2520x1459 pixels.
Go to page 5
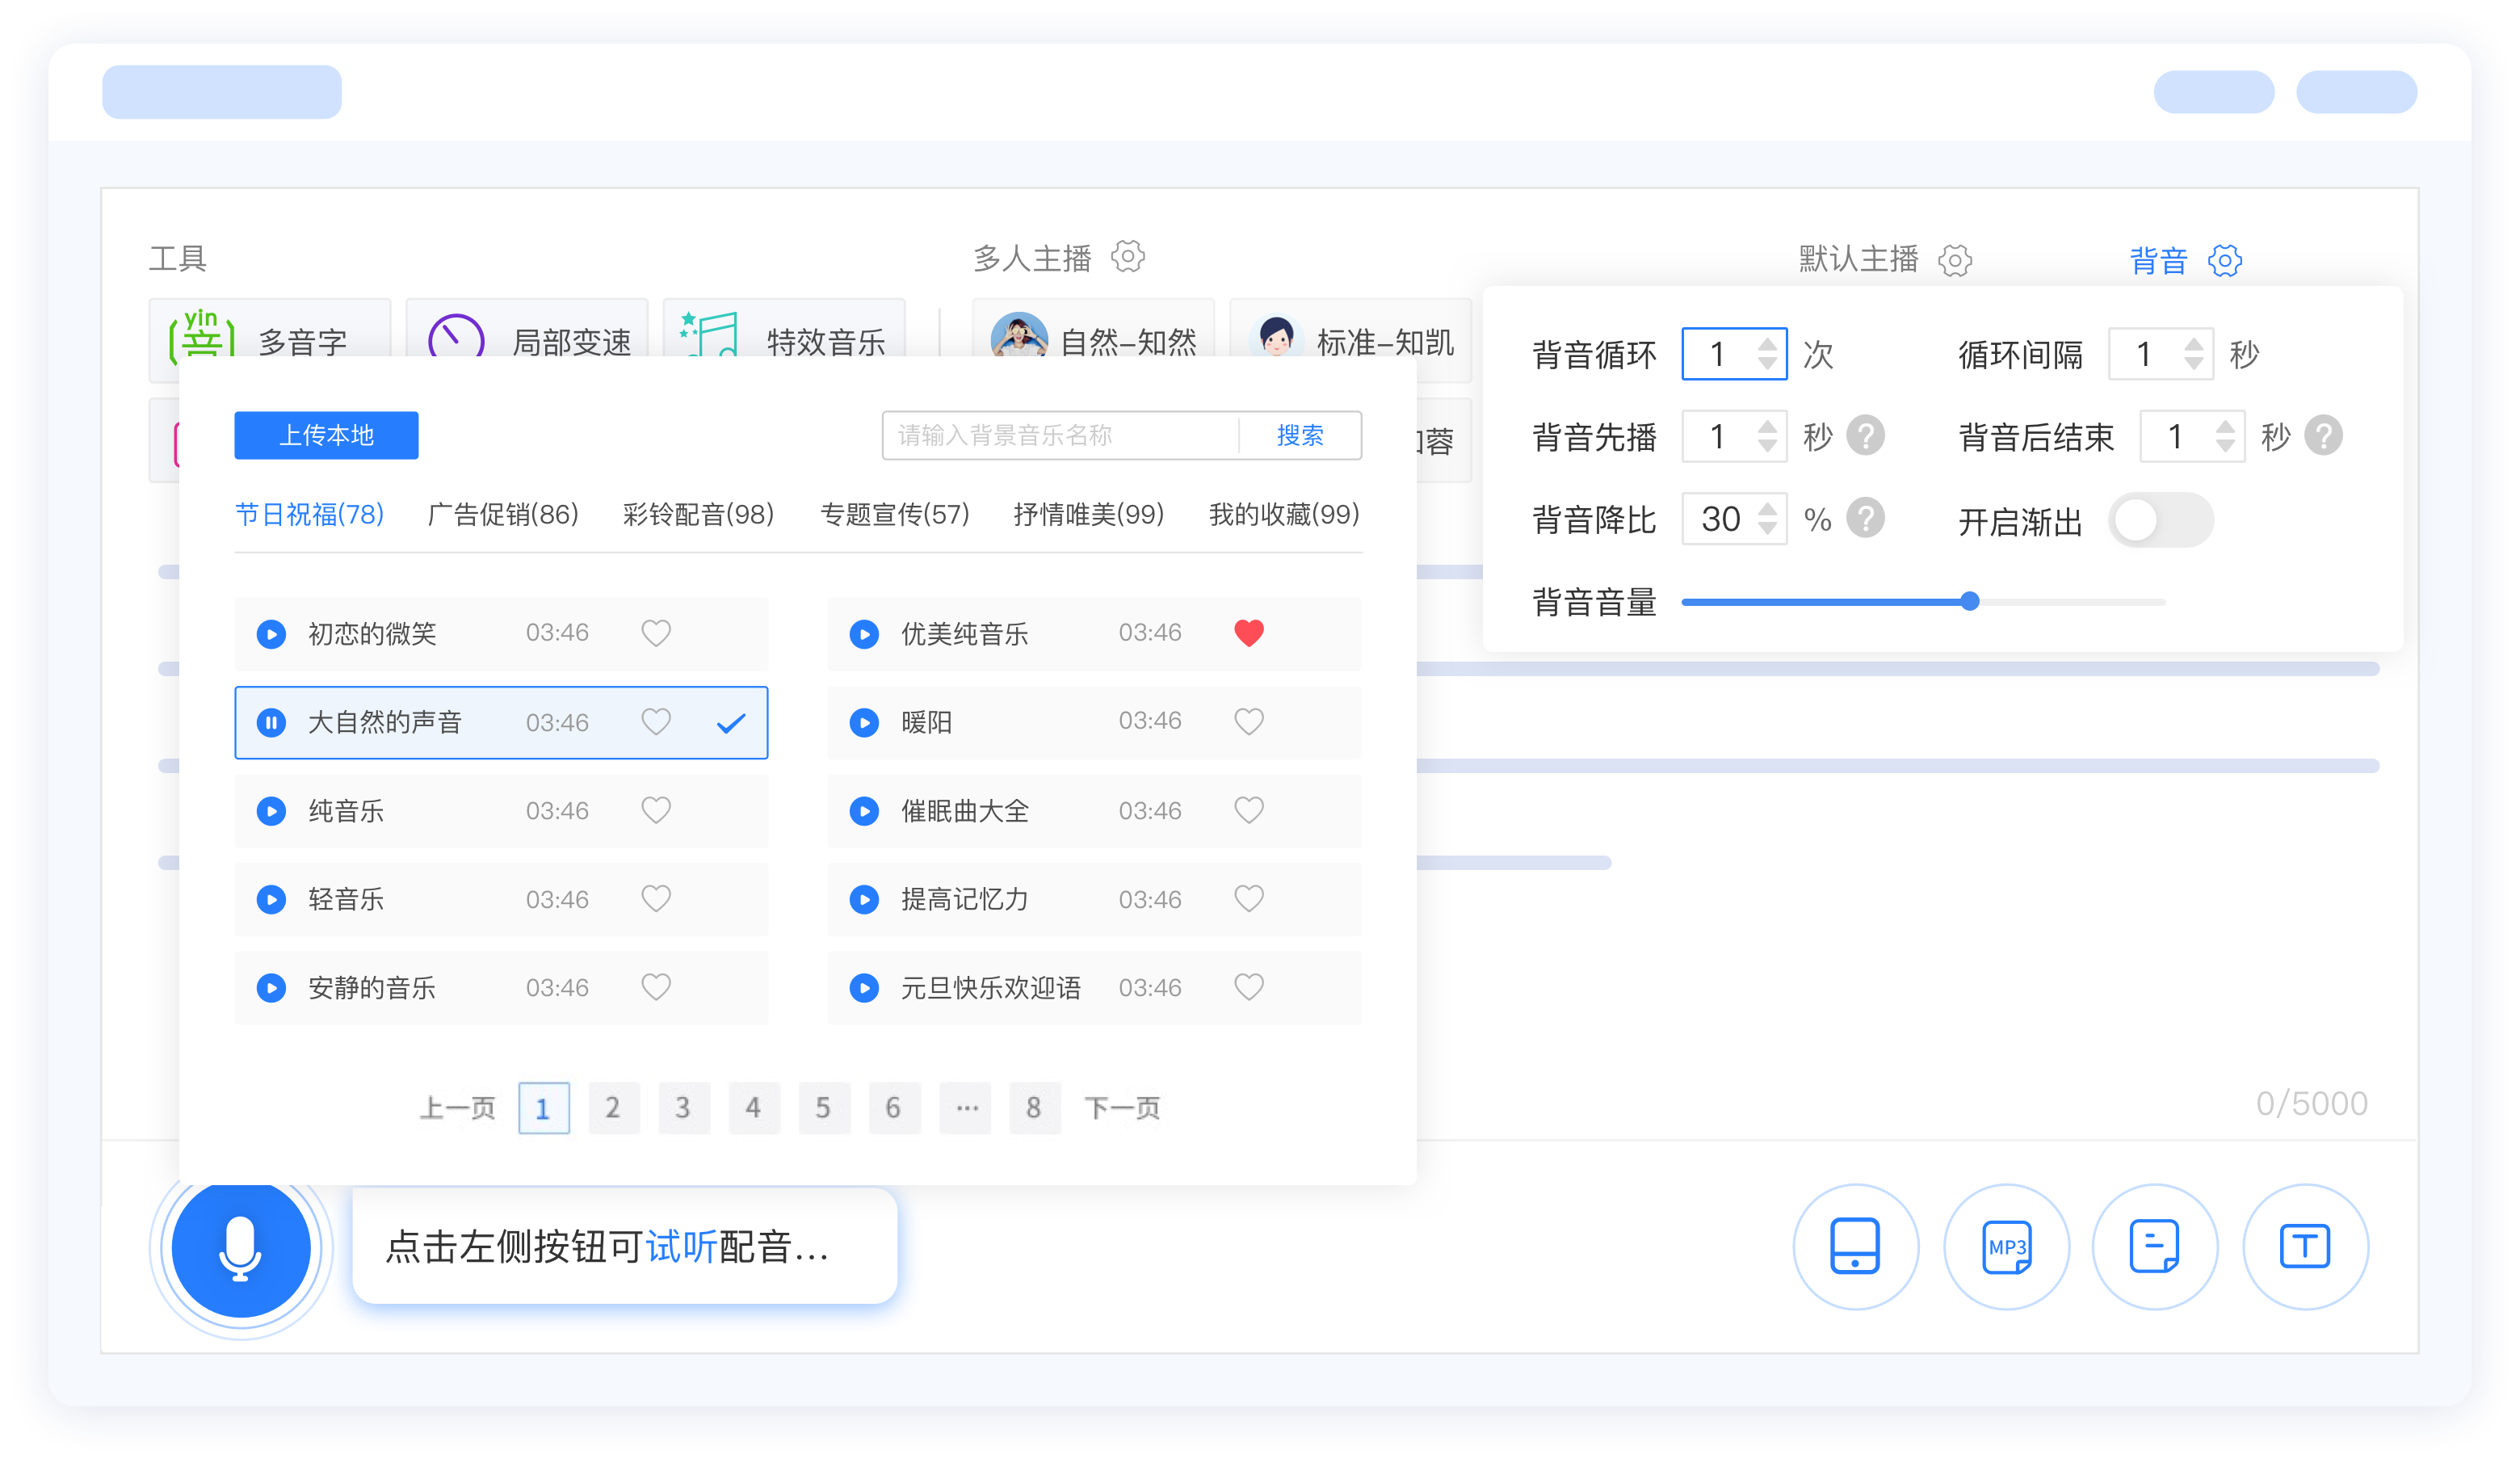click(824, 1108)
